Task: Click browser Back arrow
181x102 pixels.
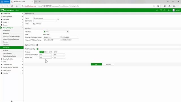Action: [3, 6]
